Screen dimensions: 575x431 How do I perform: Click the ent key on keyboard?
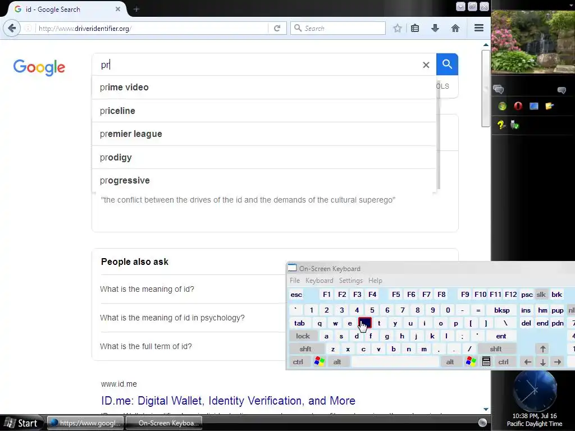[501, 336]
